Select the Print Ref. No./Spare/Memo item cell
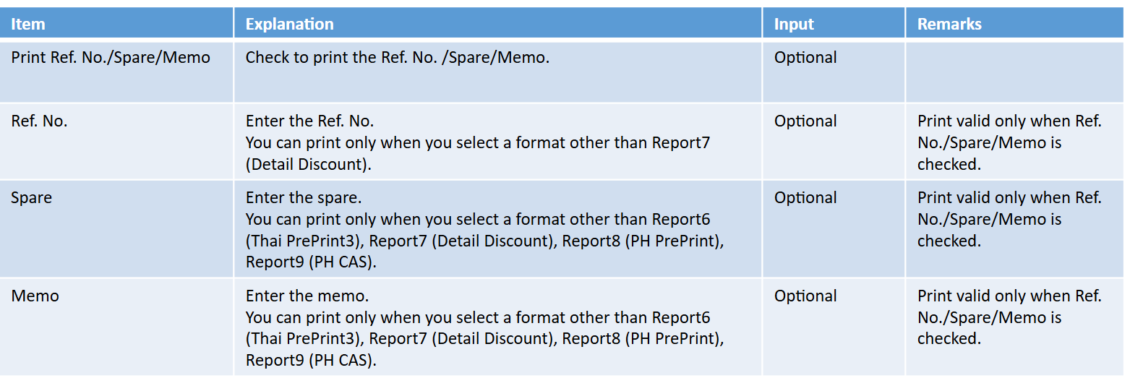Viewport: 1130px width, 378px height. (116, 72)
